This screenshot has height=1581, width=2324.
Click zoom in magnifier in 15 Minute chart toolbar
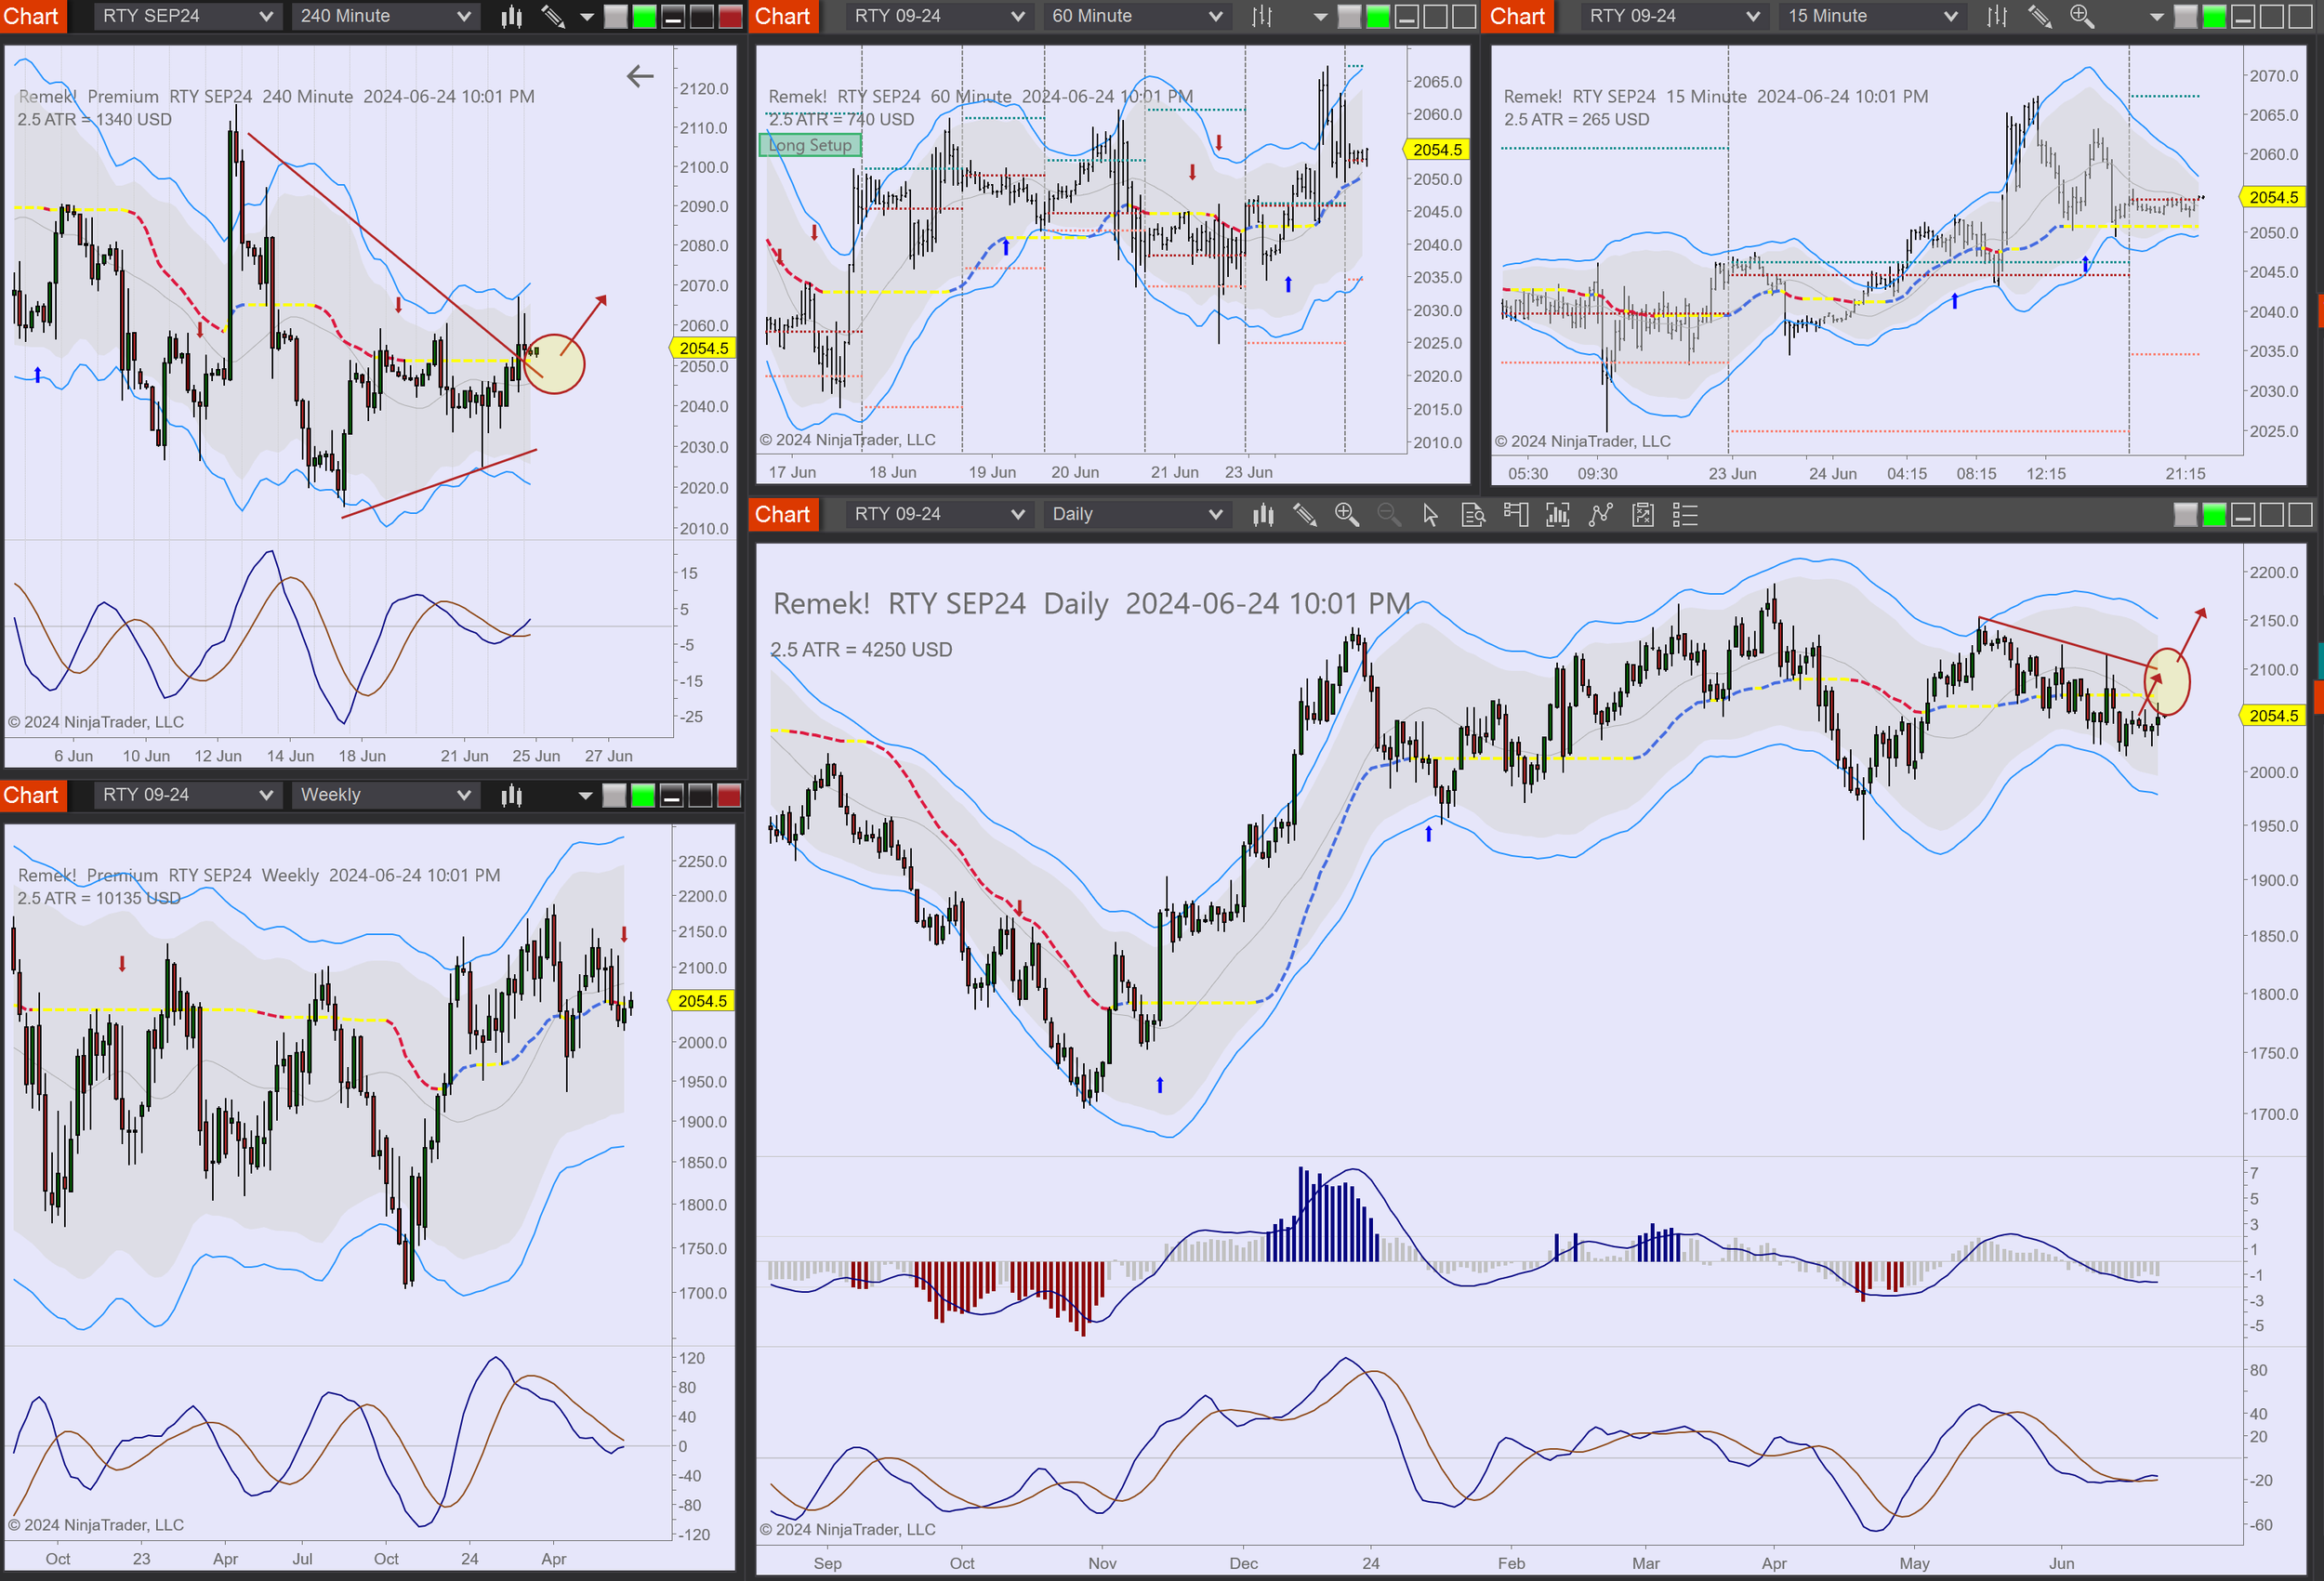point(2082,16)
